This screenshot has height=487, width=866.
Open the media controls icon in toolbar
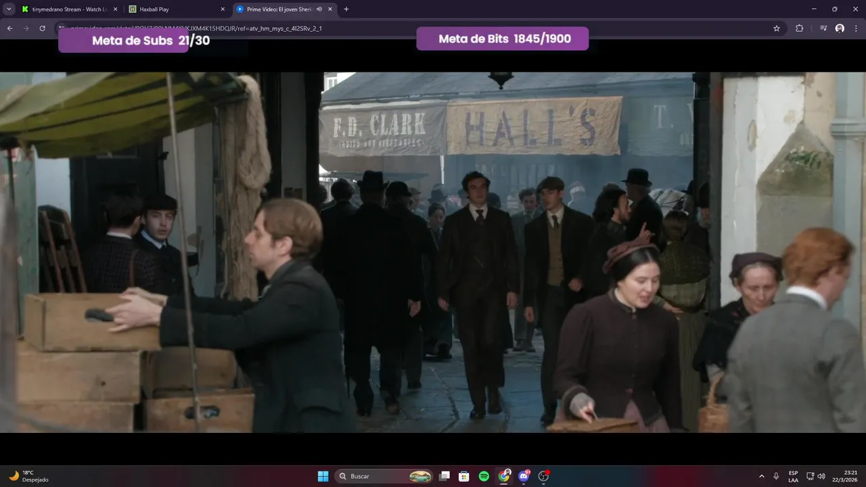[x=823, y=28]
